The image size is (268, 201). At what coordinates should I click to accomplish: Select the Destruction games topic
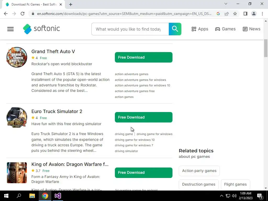click(x=199, y=185)
